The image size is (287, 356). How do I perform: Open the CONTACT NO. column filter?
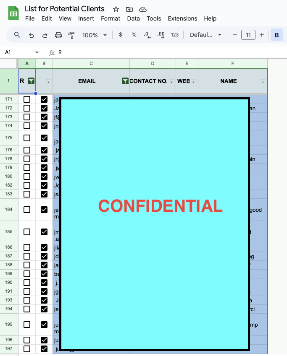coord(171,81)
